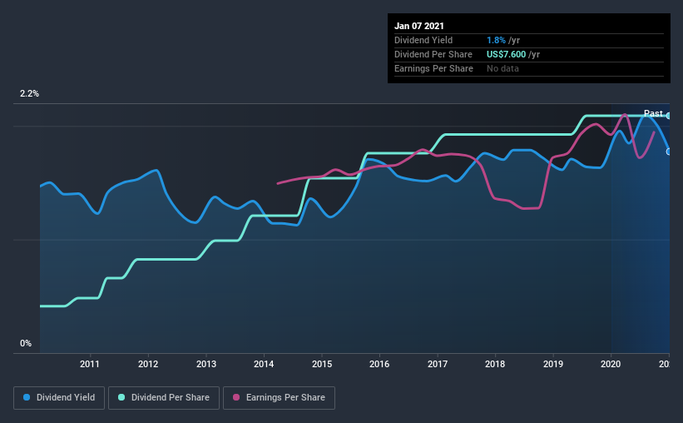The width and height of the screenshot is (683, 423).
Task: Toggle the Dividend Yield legend button
Action: click(x=59, y=398)
